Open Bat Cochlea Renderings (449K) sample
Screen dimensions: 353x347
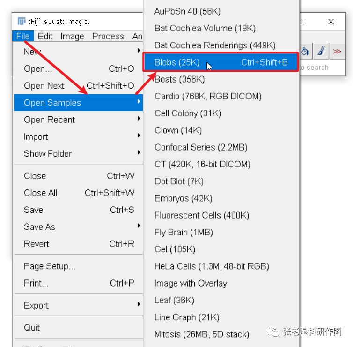point(221,45)
